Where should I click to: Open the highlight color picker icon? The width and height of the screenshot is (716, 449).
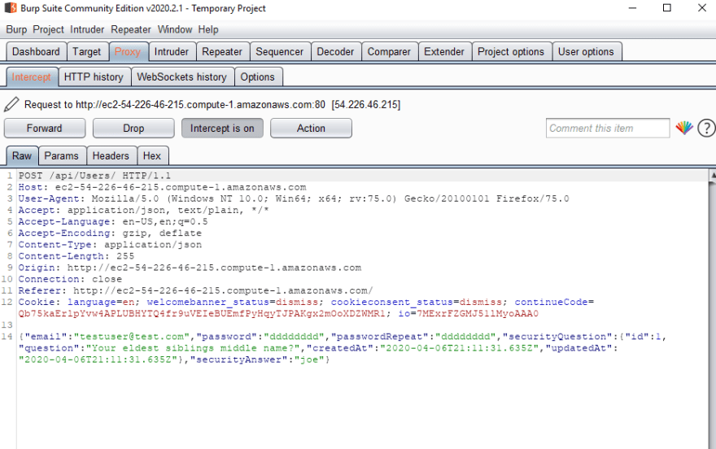click(684, 129)
